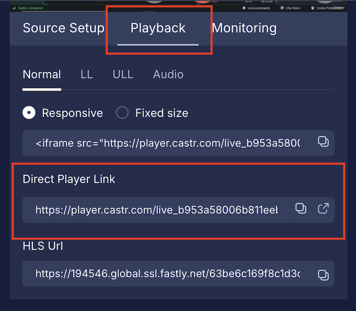Copy the iframe embed code
The image size is (356, 311).
[323, 142]
